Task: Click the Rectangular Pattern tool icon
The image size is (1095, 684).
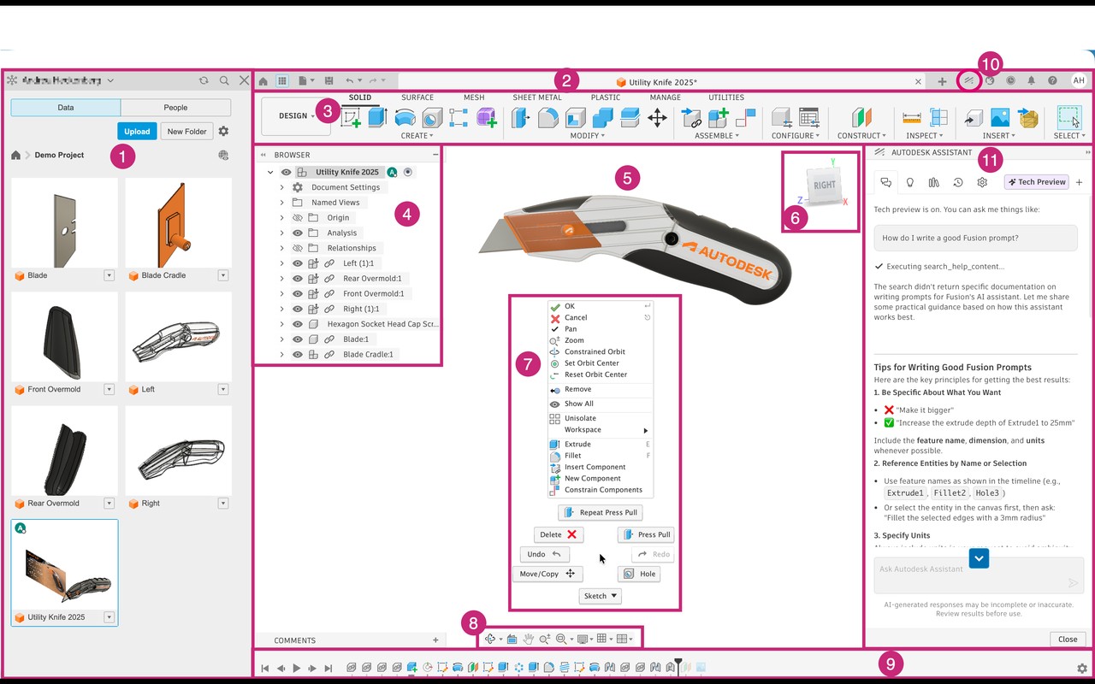Action: 459,118
